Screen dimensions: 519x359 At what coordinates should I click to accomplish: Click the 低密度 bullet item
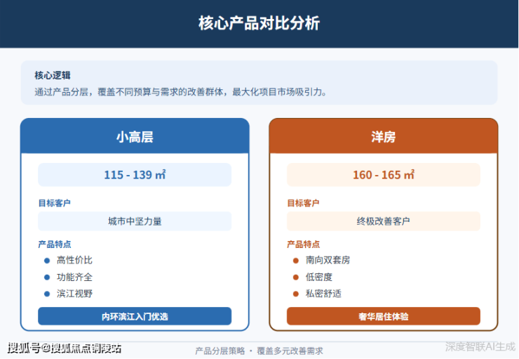coord(313,277)
